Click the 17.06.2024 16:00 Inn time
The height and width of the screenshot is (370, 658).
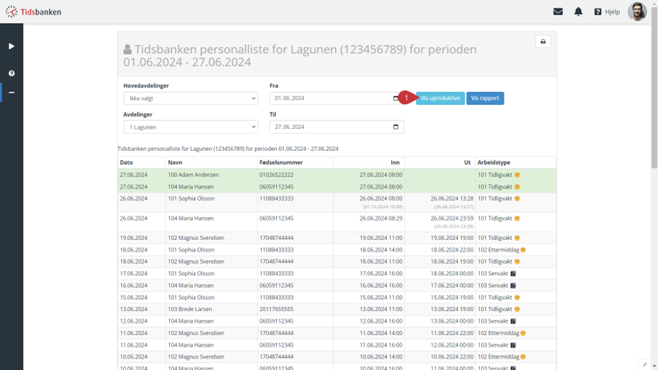(x=381, y=273)
